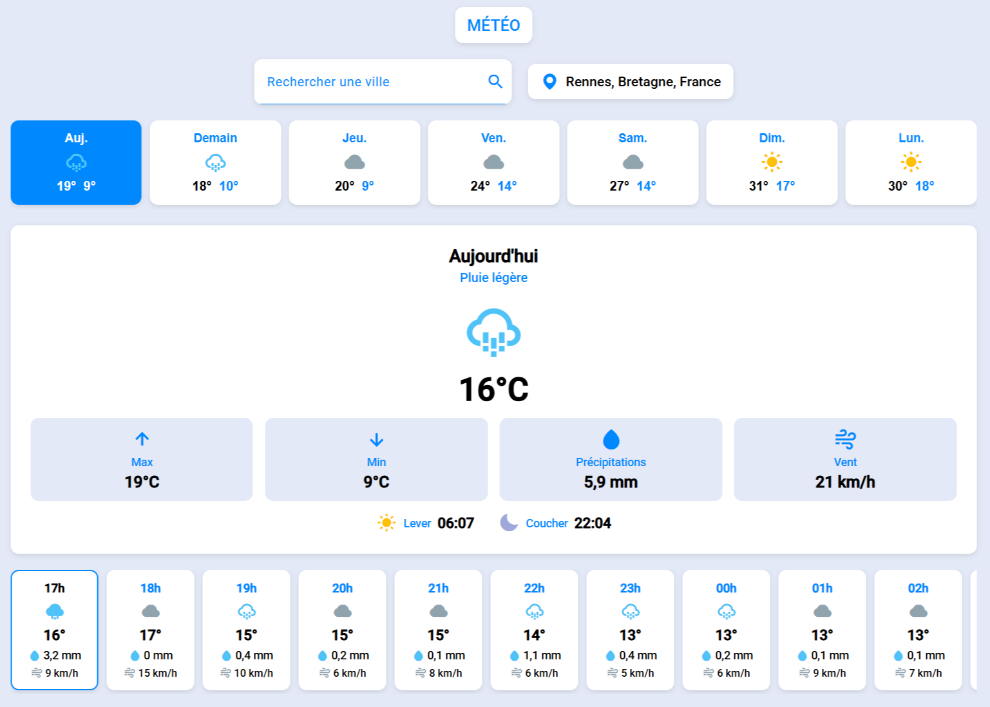Image resolution: width=990 pixels, height=707 pixels.
Task: Click the wind icon beside 15 km/h
Action: click(x=129, y=673)
